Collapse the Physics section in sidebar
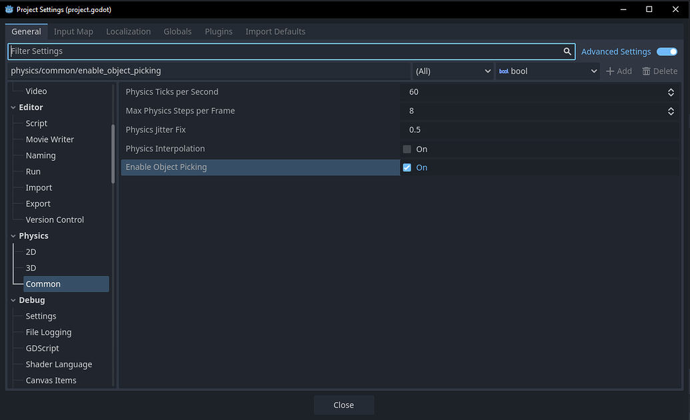 click(x=13, y=235)
